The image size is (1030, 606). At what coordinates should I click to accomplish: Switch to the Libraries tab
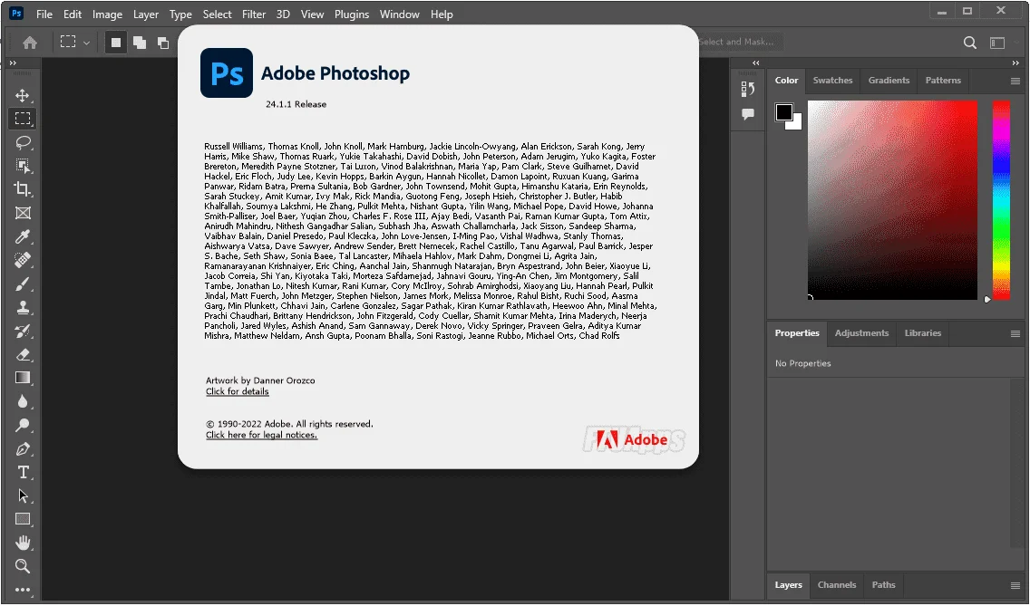click(922, 332)
